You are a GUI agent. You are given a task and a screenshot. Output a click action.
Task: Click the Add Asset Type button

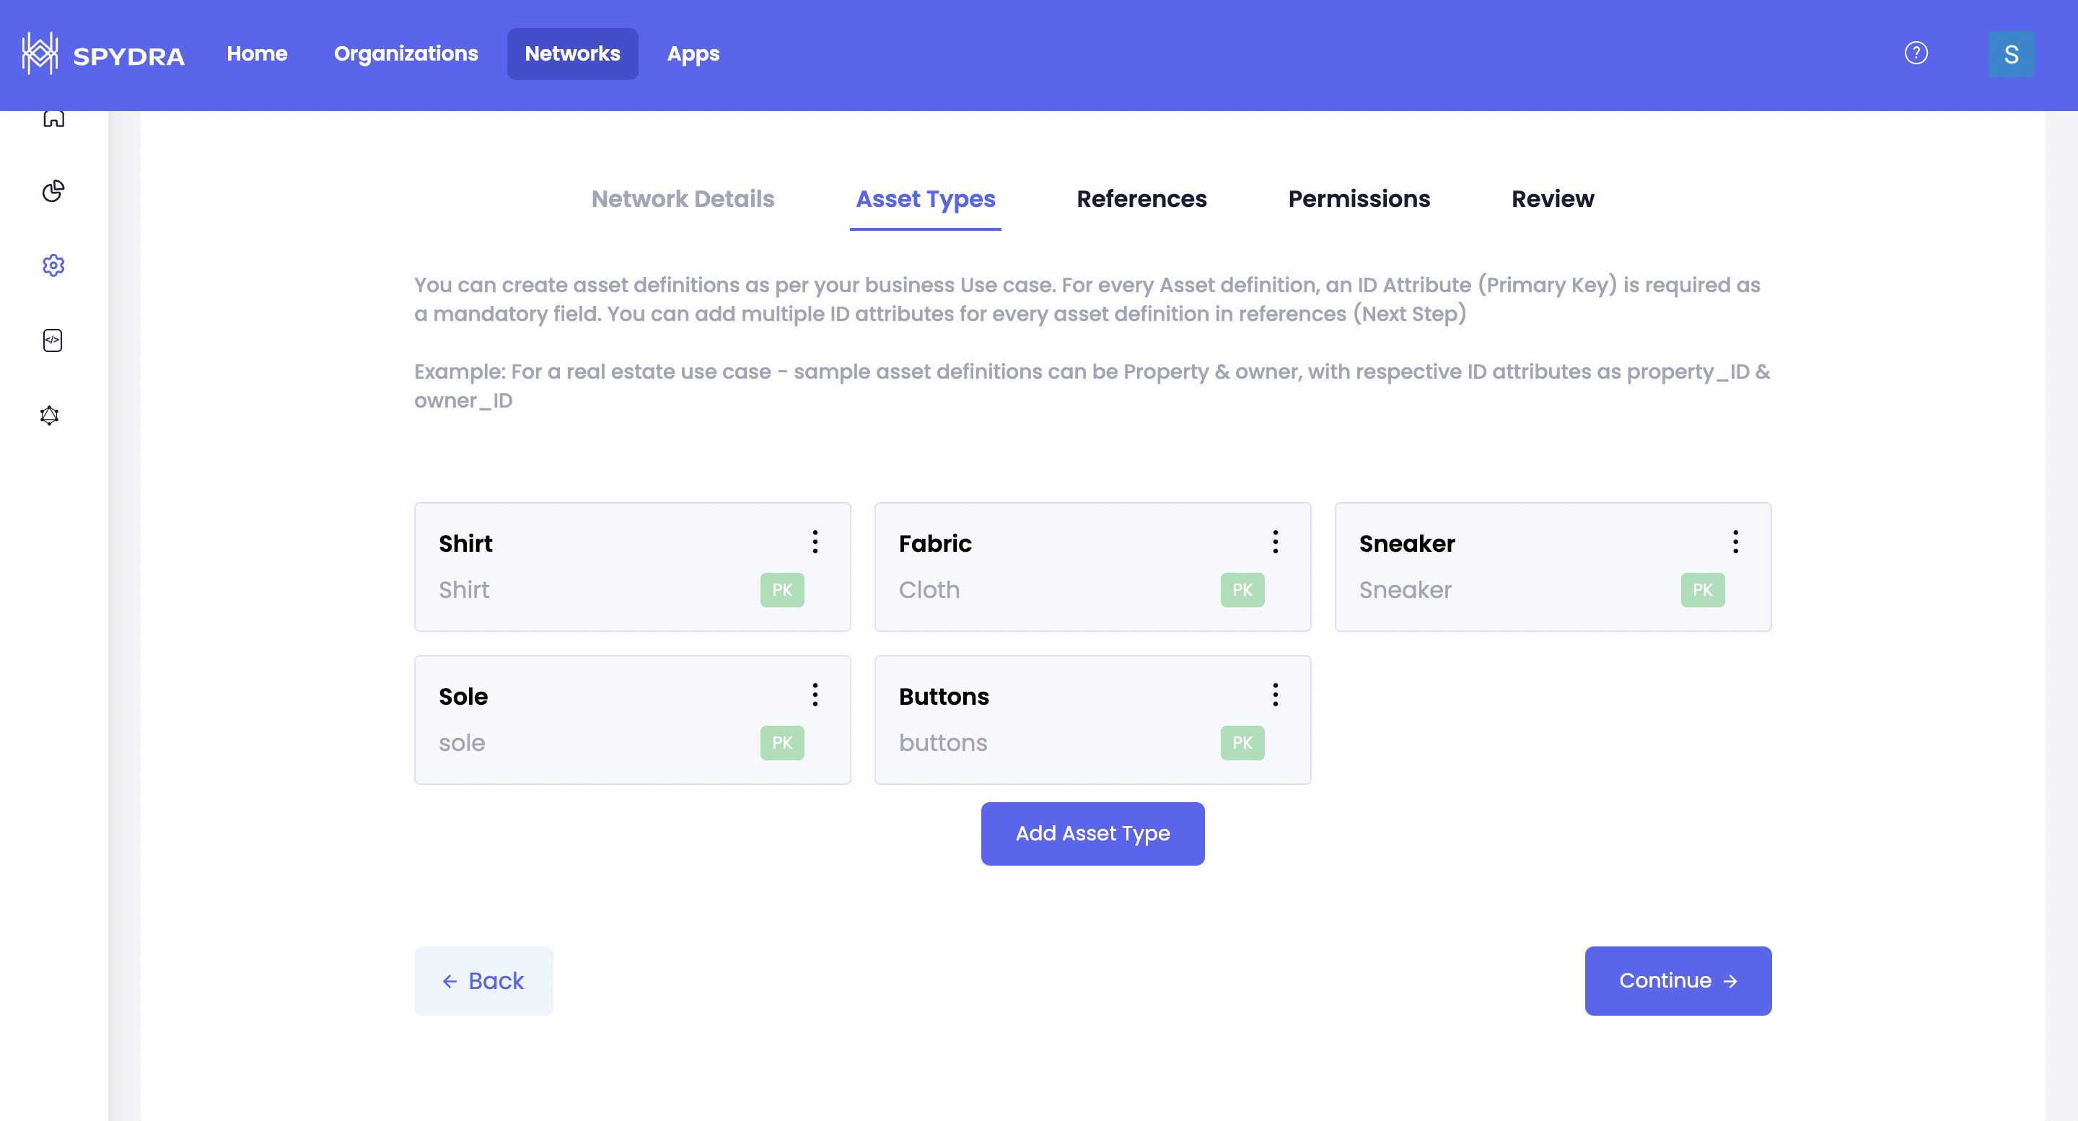click(1092, 833)
